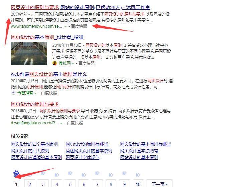The height and width of the screenshot is (187, 247).
Task: Go to results page 6
Action: pyautogui.click(x=84, y=184)
